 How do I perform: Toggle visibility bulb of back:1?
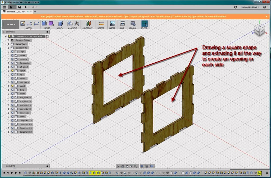click(12, 86)
